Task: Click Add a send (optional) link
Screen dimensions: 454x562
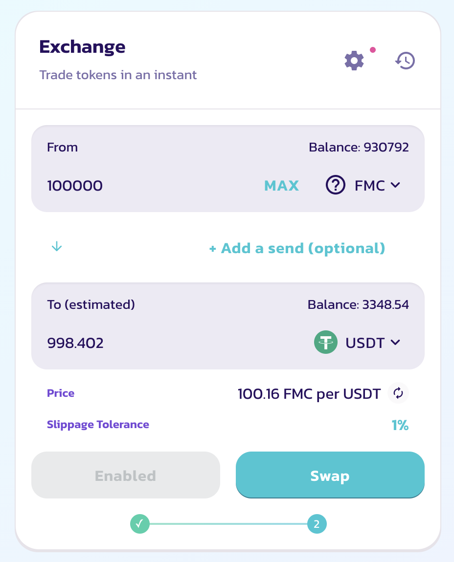Action: coord(297,248)
